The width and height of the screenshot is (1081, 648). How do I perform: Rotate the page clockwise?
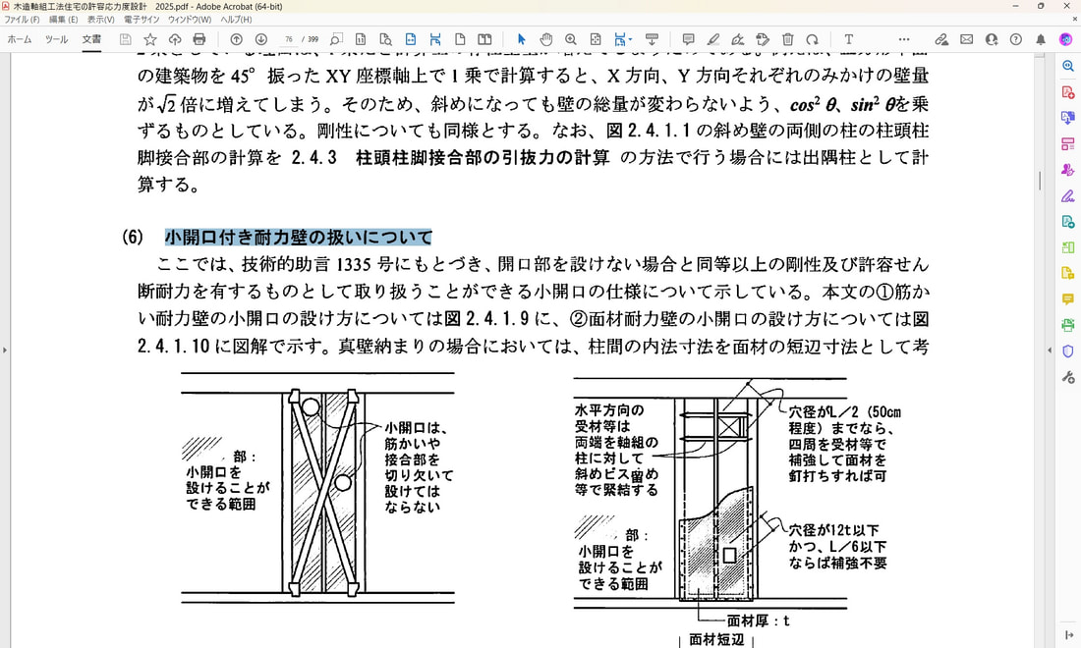click(x=813, y=39)
